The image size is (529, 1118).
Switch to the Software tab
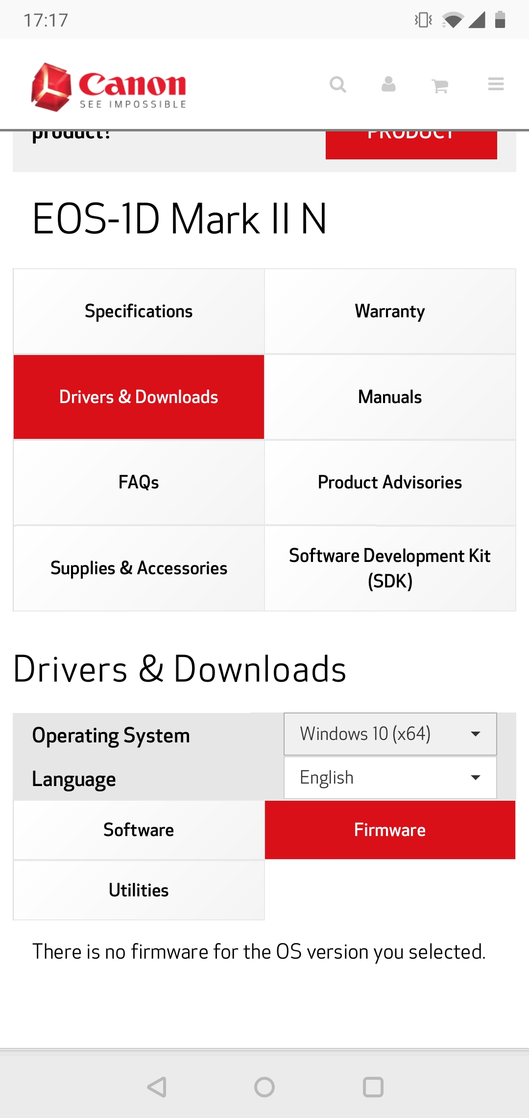tap(138, 830)
